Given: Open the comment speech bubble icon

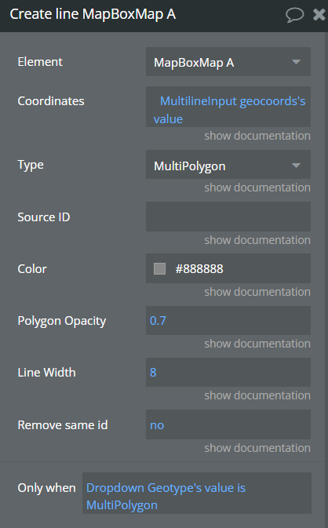Looking at the screenshot, I should (x=295, y=15).
